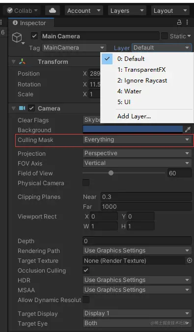194x332 pixels.
Task: Click the Background color swatch
Action: tap(133, 130)
